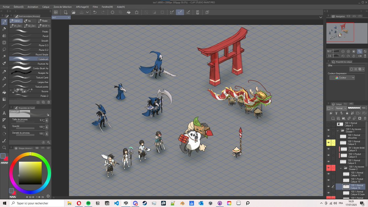Adjust layer opacity slider in Calque panel
The image size is (368, 207).
(x=354, y=108)
